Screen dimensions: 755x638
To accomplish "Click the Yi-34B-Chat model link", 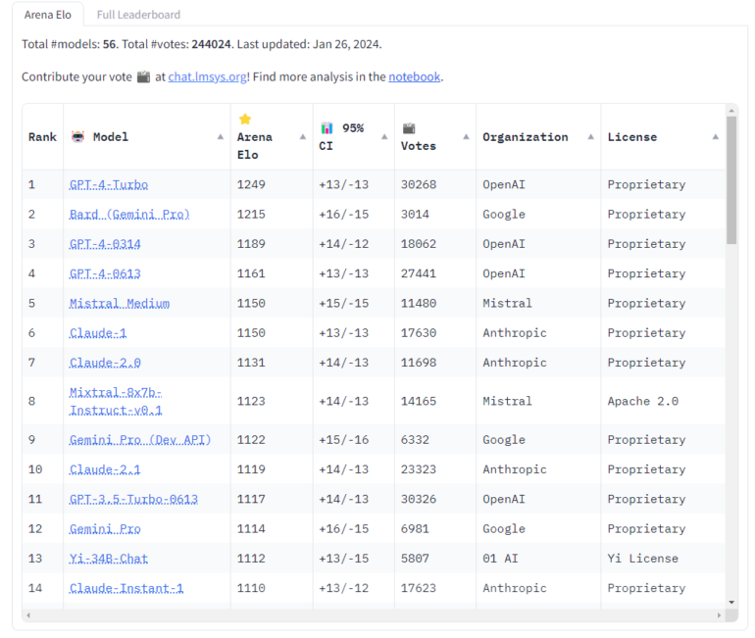I will (x=109, y=558).
